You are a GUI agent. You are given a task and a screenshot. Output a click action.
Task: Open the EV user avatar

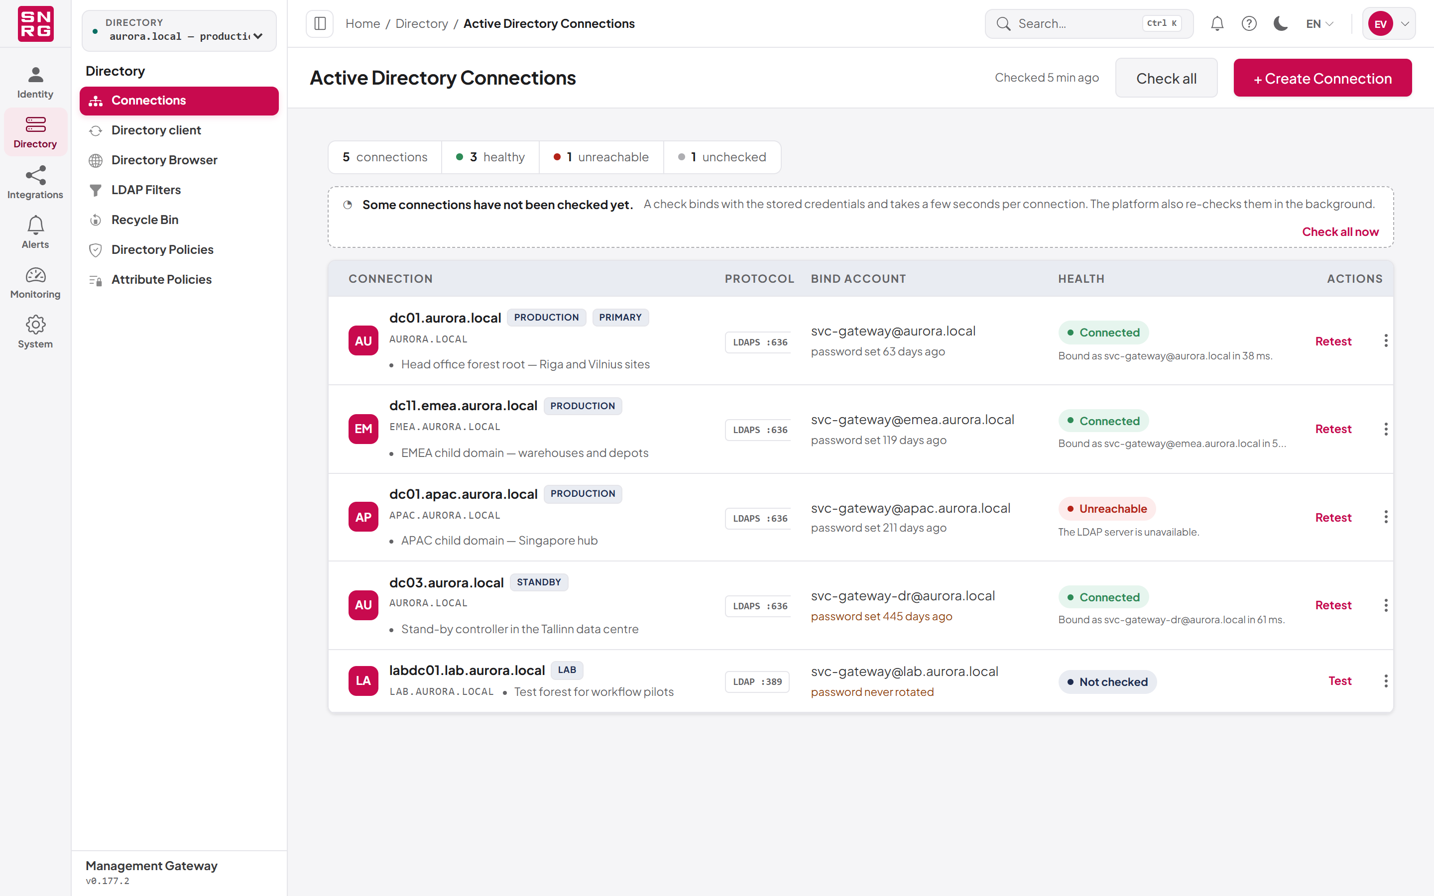(1381, 24)
